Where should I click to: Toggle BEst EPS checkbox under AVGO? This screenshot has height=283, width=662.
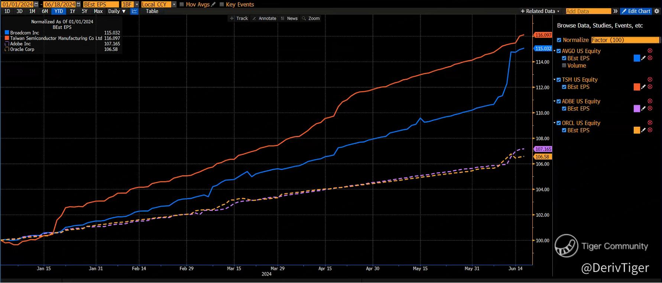click(564, 58)
